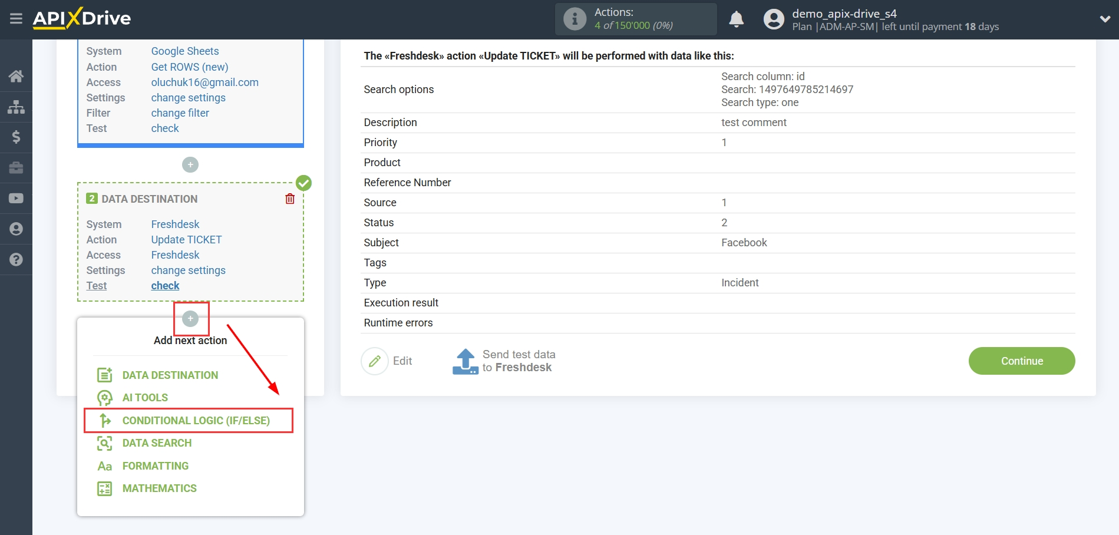Delete the Data Destination block
Image resolution: width=1119 pixels, height=535 pixels.
[x=290, y=199]
